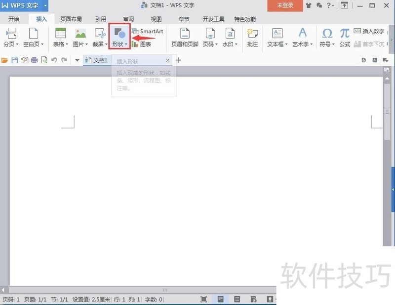Viewport: 395px width, 305px height.
Task: Click the side panel expand handle
Action: [393, 189]
